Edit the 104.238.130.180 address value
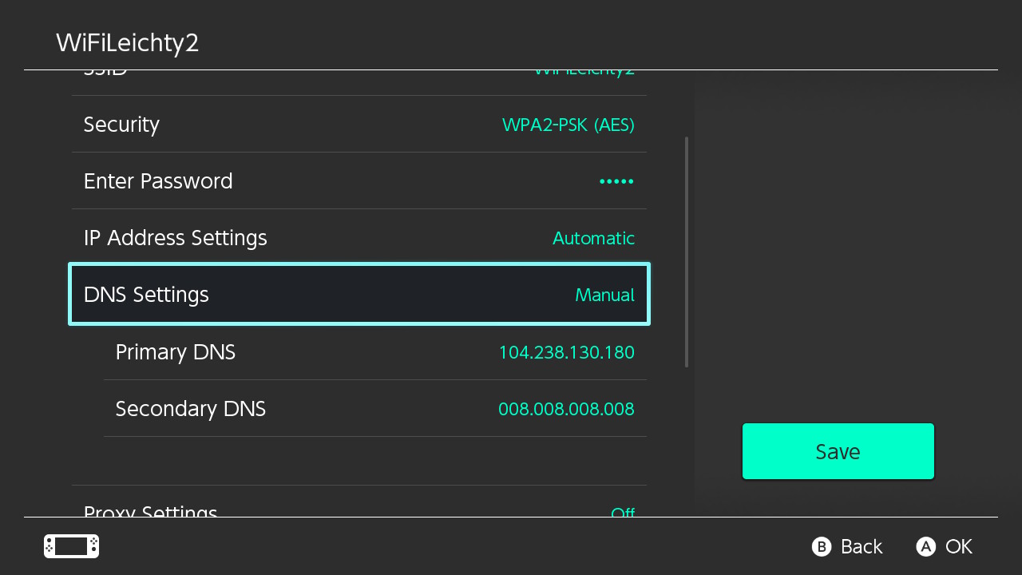Image resolution: width=1022 pixels, height=575 pixels. point(566,353)
